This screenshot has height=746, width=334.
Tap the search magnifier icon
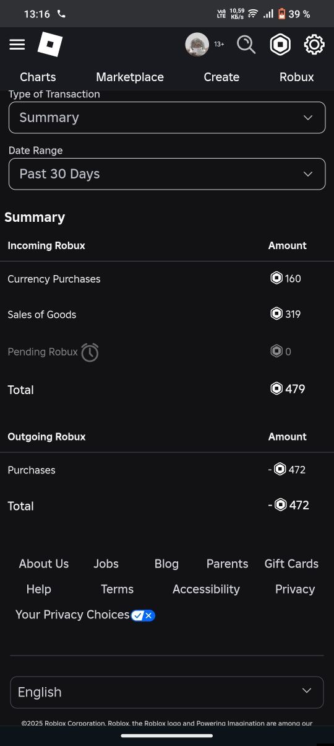coord(246,45)
